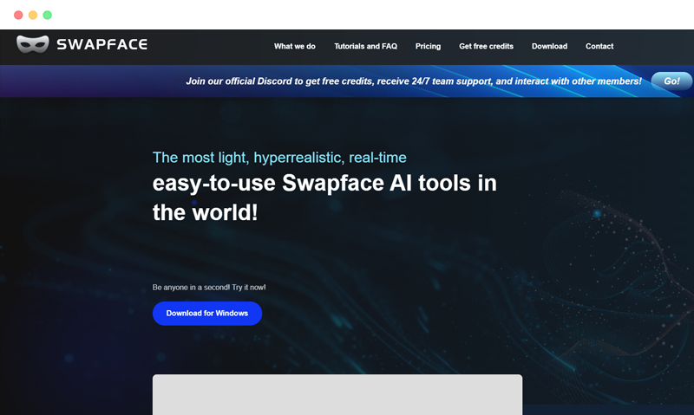This screenshot has width=694, height=415.
Task: Click the Go! button on Discord banner
Action: (x=671, y=81)
